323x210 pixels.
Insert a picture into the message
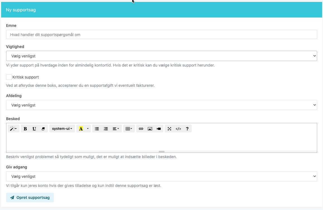(150, 129)
